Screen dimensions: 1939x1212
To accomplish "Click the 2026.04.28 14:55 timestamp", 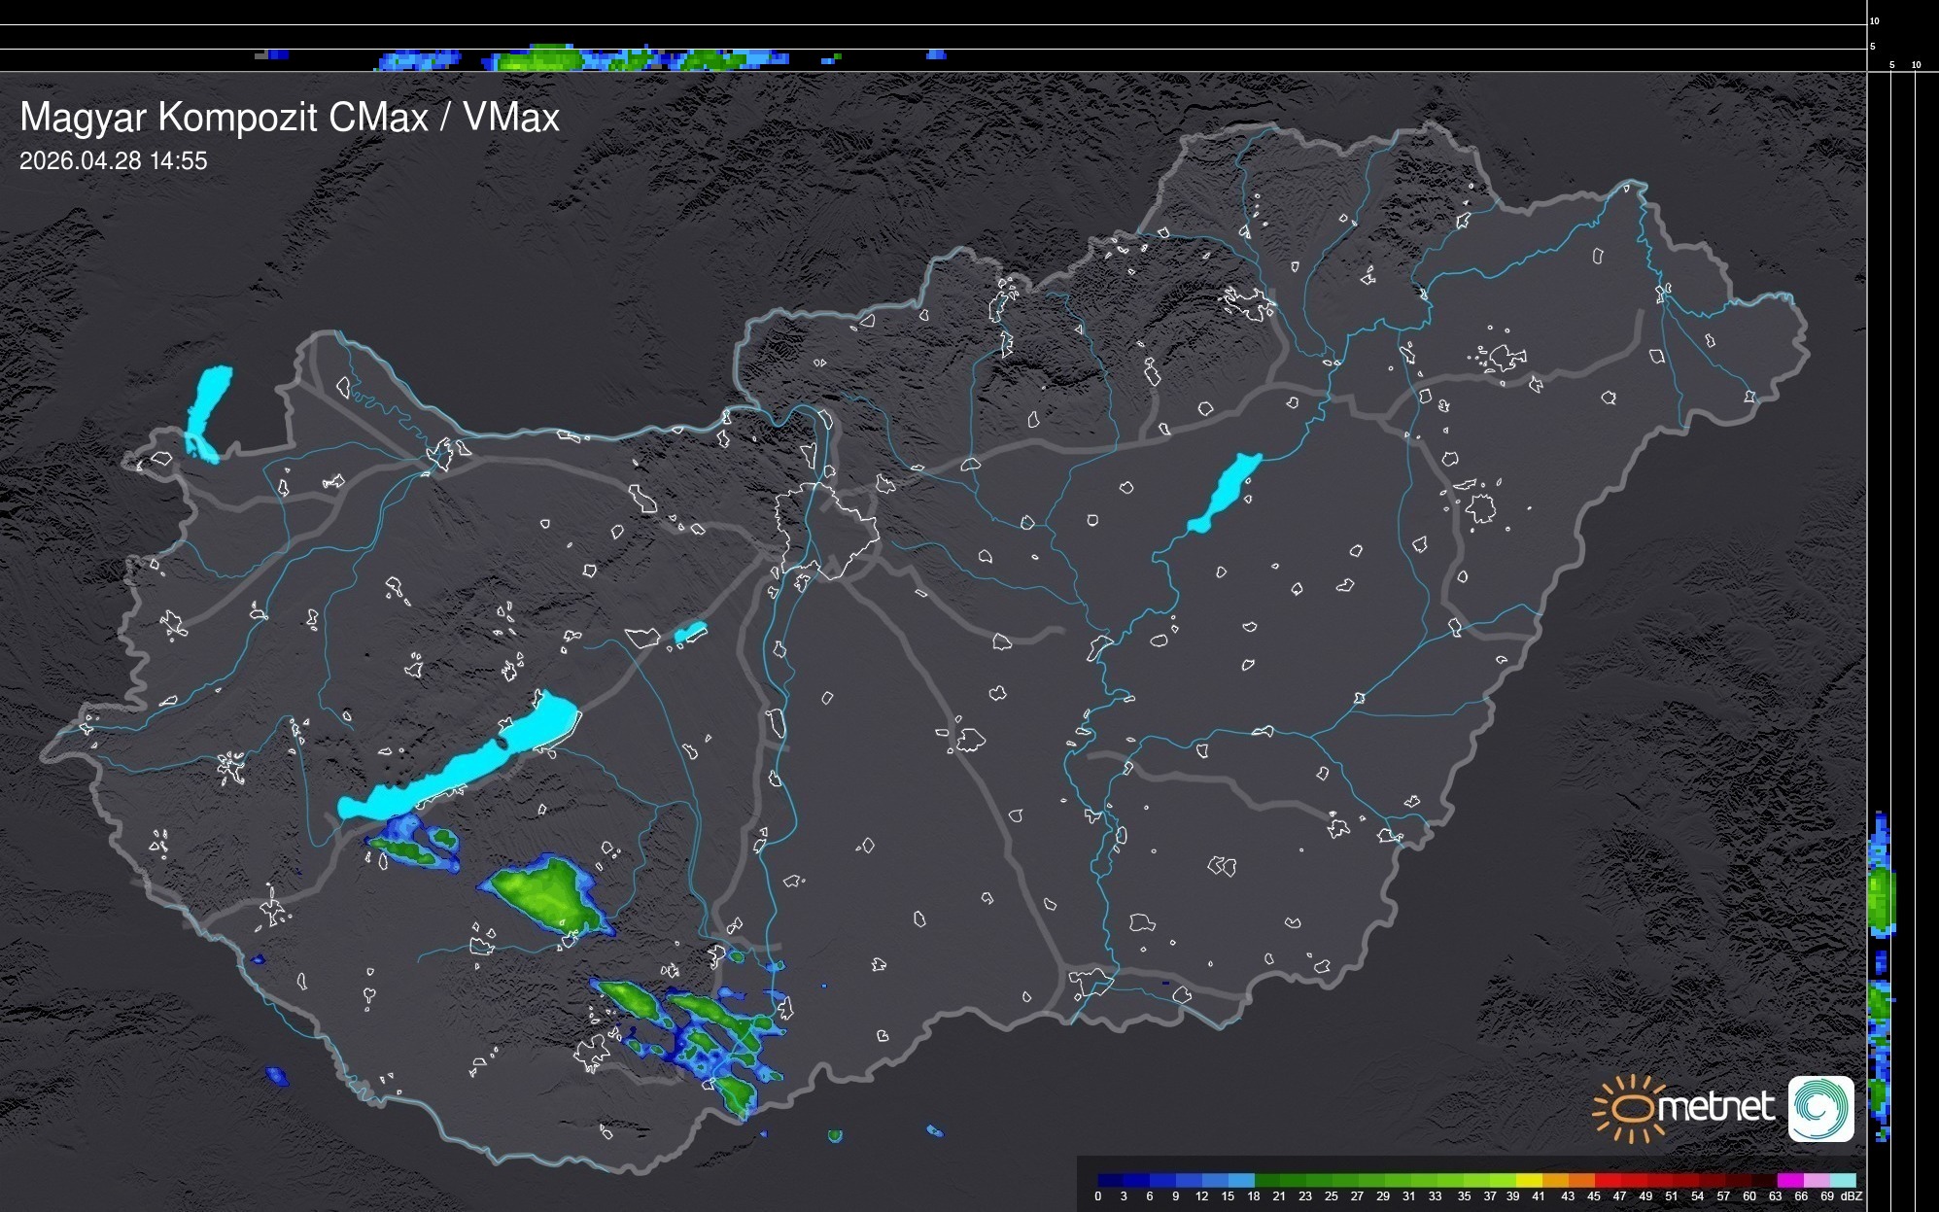I will coord(114,161).
